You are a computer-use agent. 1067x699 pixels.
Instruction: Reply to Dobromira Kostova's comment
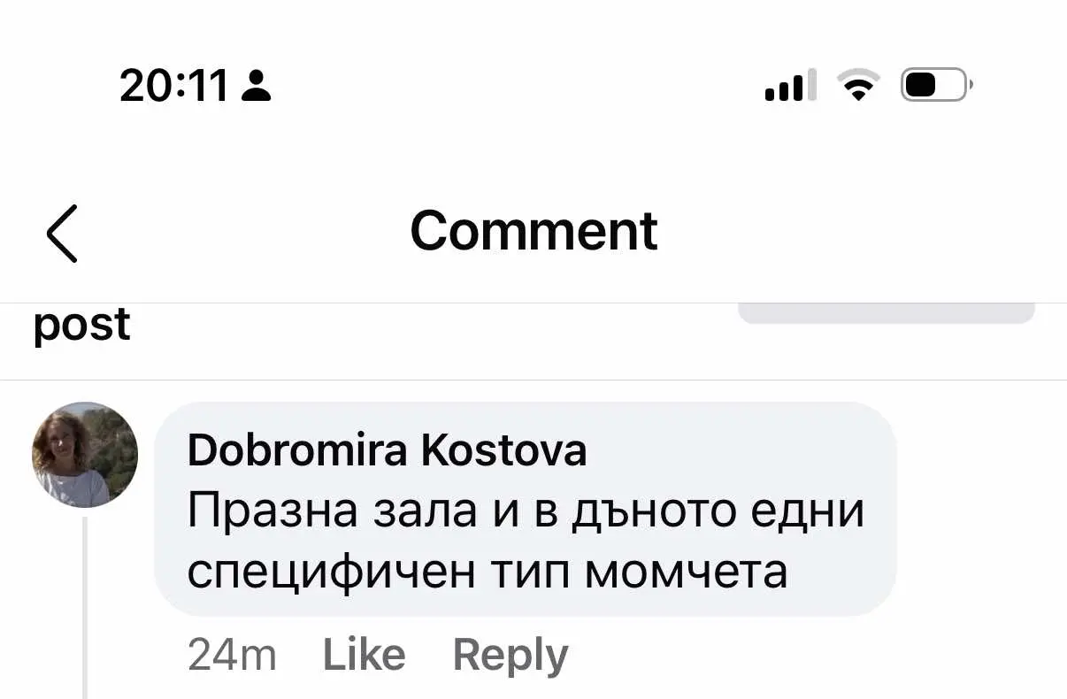510,656
